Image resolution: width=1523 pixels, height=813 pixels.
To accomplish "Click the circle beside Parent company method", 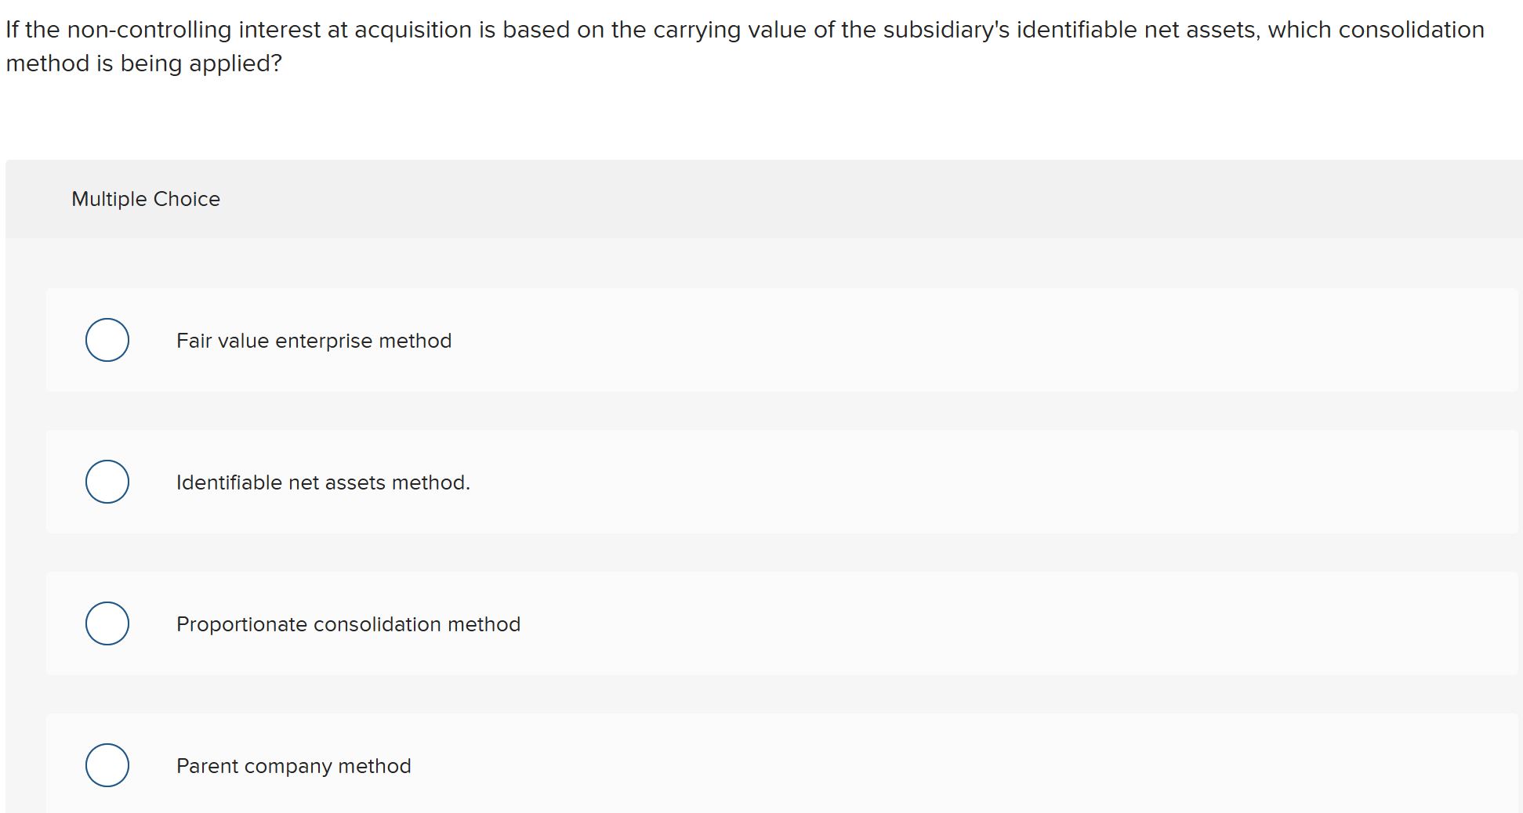I will (107, 765).
